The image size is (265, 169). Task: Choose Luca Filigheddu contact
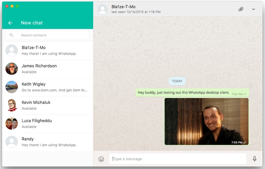(x=49, y=123)
